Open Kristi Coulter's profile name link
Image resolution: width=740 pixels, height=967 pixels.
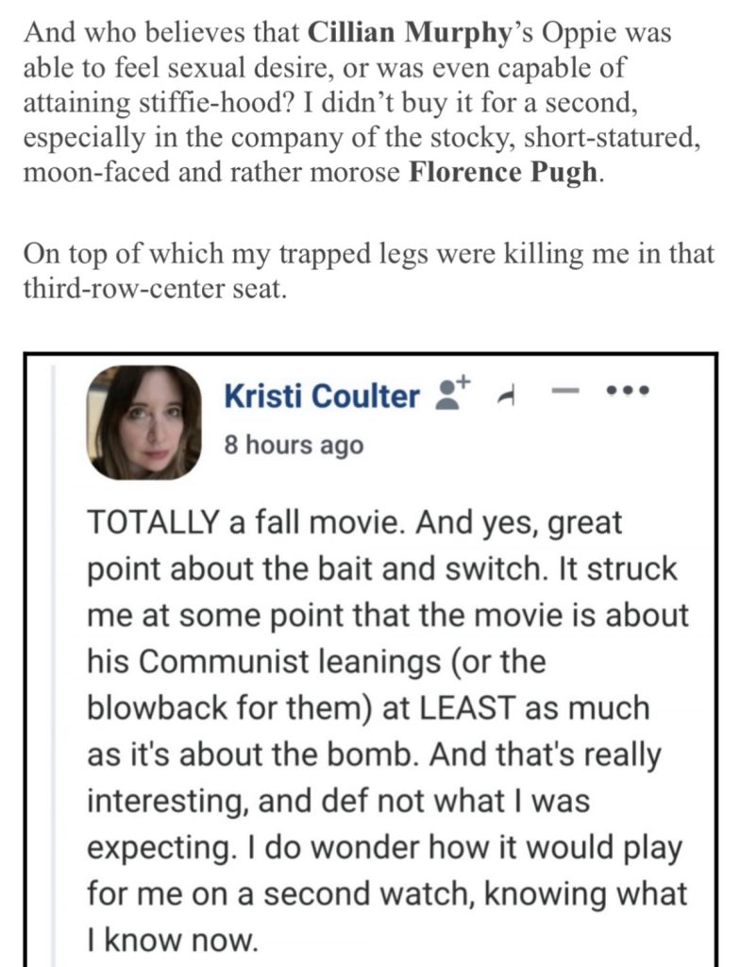point(321,398)
